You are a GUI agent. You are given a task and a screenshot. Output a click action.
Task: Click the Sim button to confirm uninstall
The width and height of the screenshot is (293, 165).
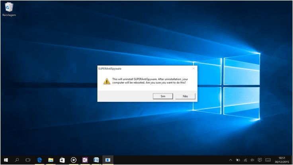(x=163, y=96)
